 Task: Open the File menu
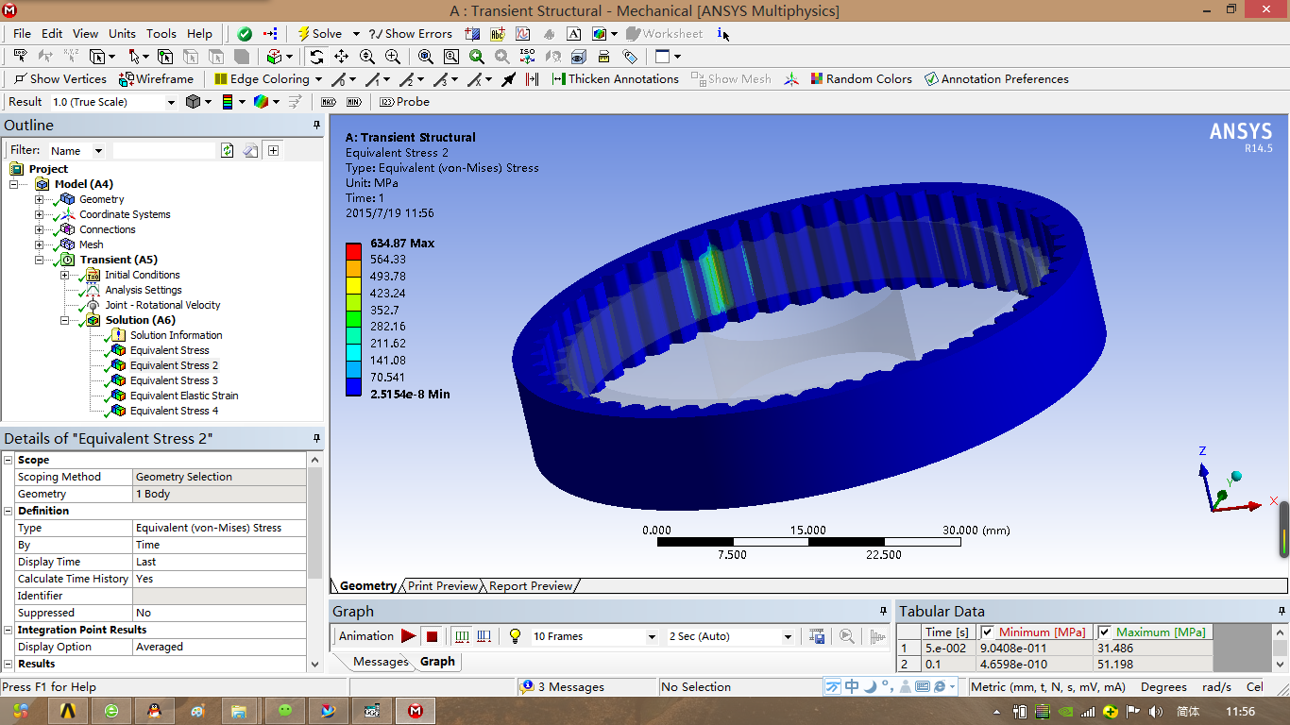pyautogui.click(x=22, y=33)
